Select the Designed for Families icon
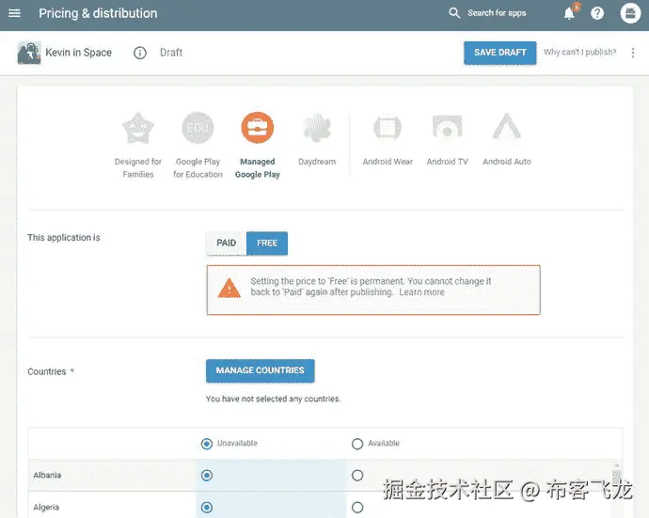Image resolution: width=649 pixels, height=518 pixels. point(138,128)
